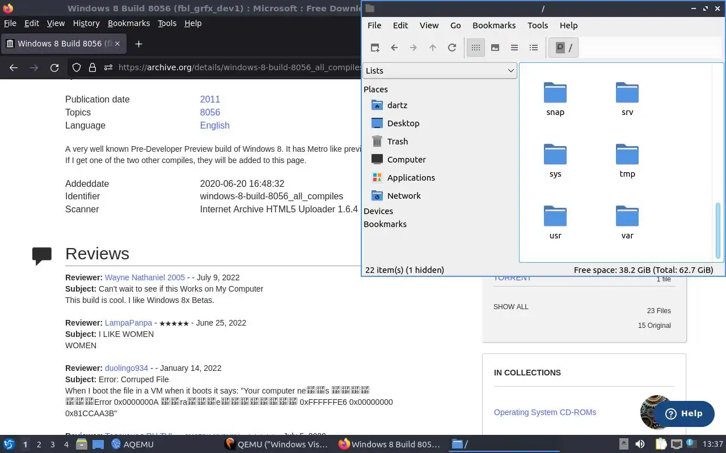Open Operating System CD-ROMs collection
This screenshot has height=453, width=726.
[545, 412]
